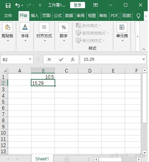The width and height of the screenshot is (149, 162).
Task: Click the Save icon in title bar
Action: (8, 5)
